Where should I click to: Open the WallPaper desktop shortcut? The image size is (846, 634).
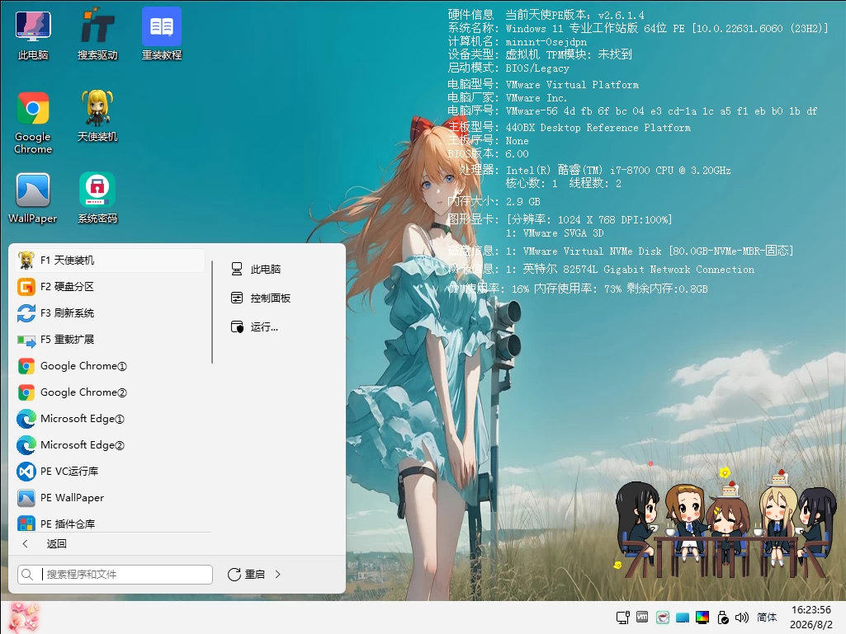[33, 199]
